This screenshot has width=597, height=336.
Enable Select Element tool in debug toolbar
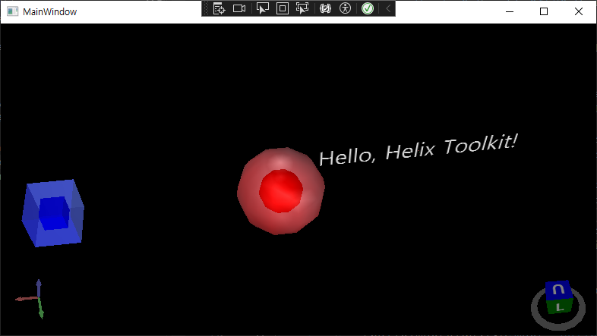point(262,8)
